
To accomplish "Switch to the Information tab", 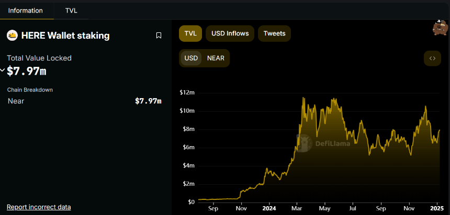I will coord(26,11).
